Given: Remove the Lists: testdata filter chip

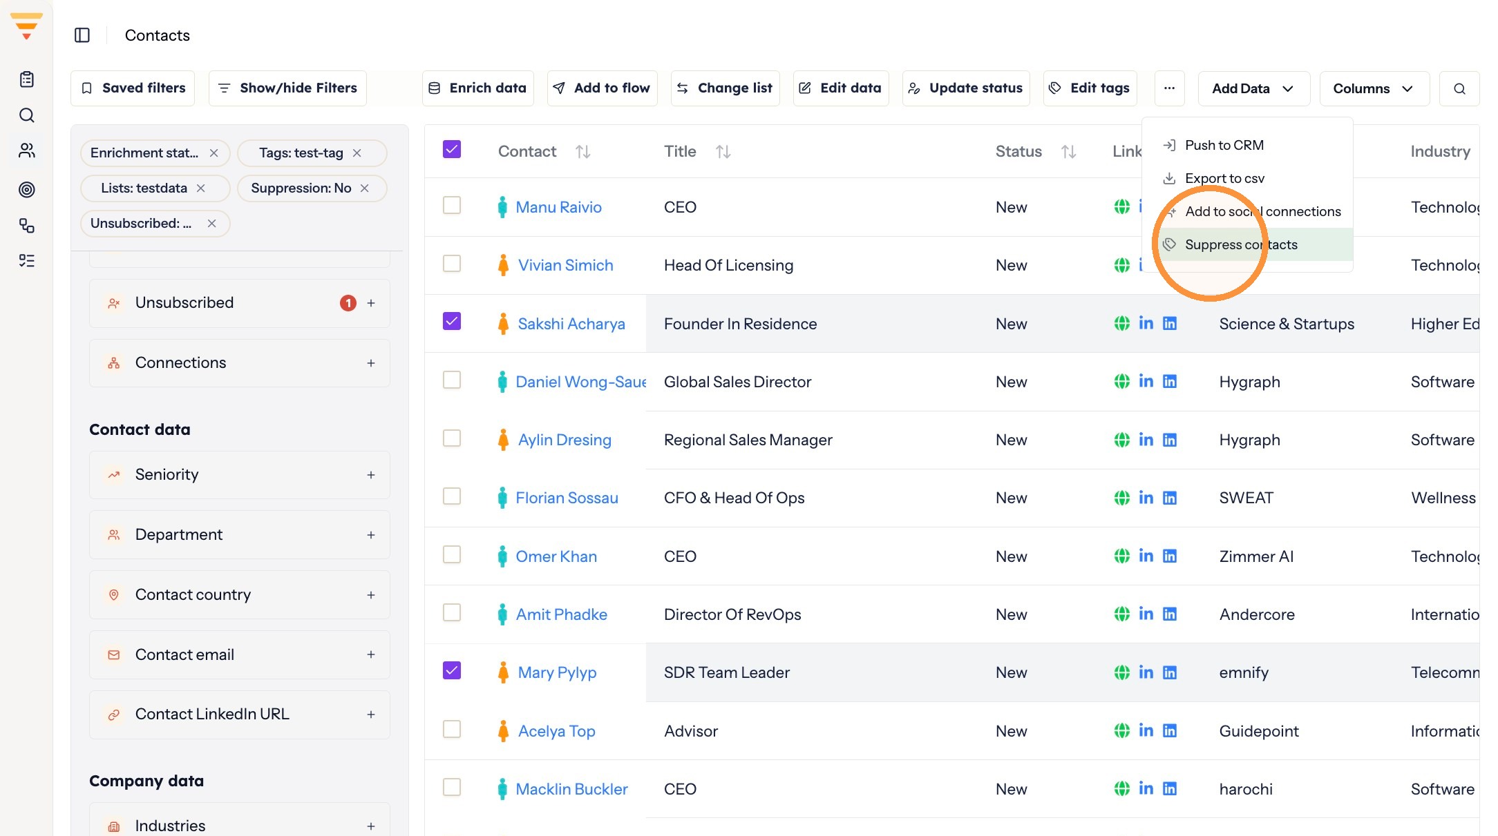Looking at the screenshot, I should 201,188.
